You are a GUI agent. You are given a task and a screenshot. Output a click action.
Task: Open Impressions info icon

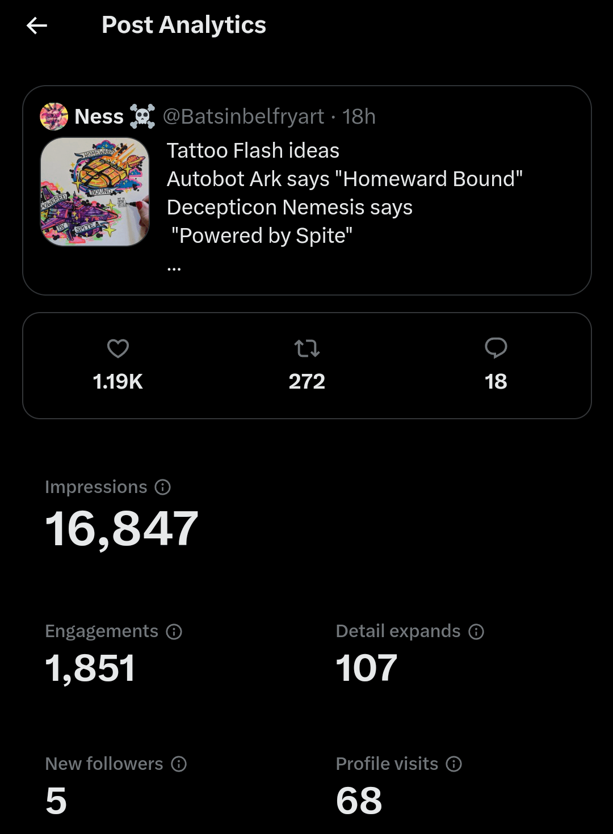(x=163, y=487)
